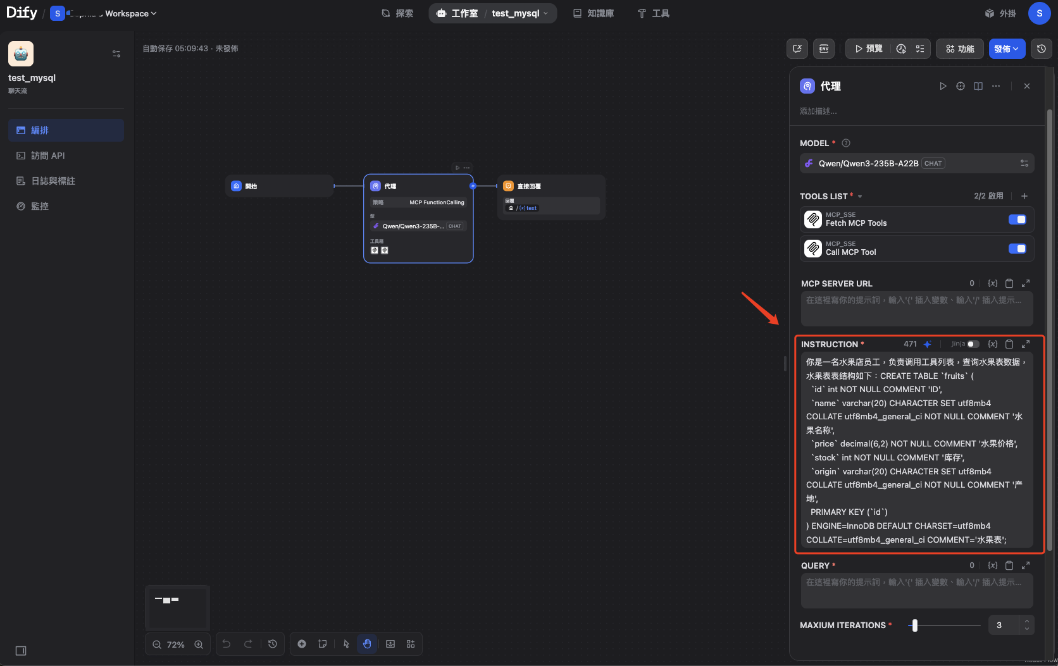Viewport: 1058px width, 666px height.
Task: Run the 代理 node via its play icon
Action: pos(943,86)
